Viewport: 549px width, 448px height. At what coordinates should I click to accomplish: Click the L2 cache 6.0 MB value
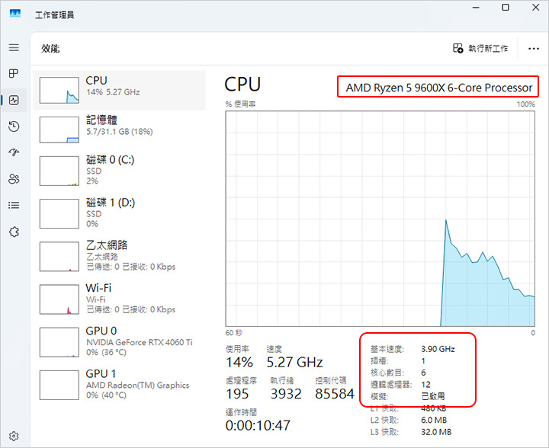434,420
